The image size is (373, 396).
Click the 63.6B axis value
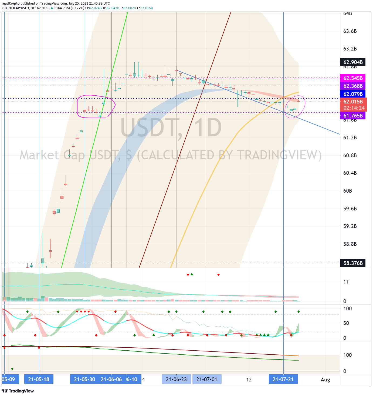tap(350, 31)
